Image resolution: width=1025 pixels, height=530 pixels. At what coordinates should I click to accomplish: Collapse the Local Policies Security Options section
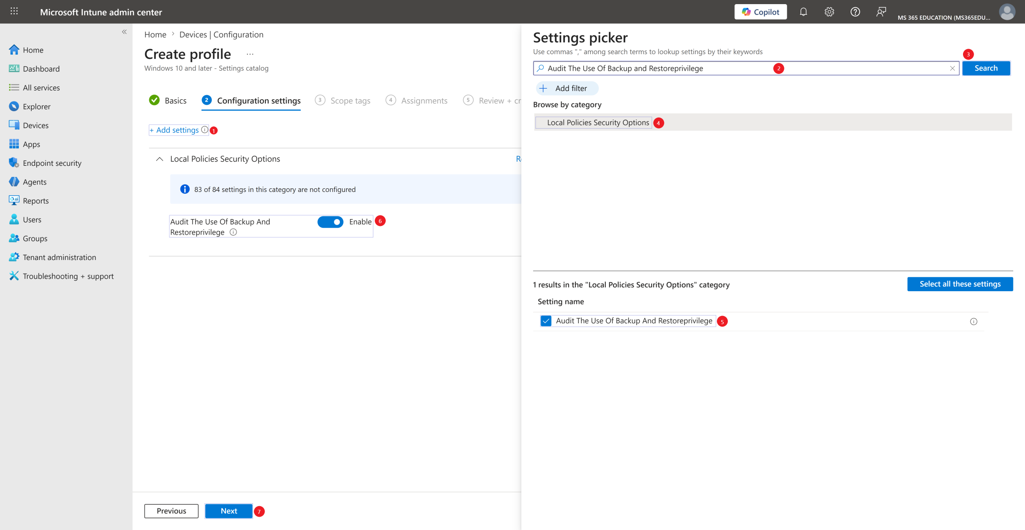click(x=159, y=159)
